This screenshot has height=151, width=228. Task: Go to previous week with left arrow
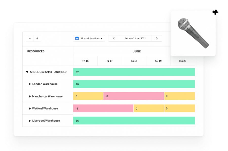click(113, 38)
